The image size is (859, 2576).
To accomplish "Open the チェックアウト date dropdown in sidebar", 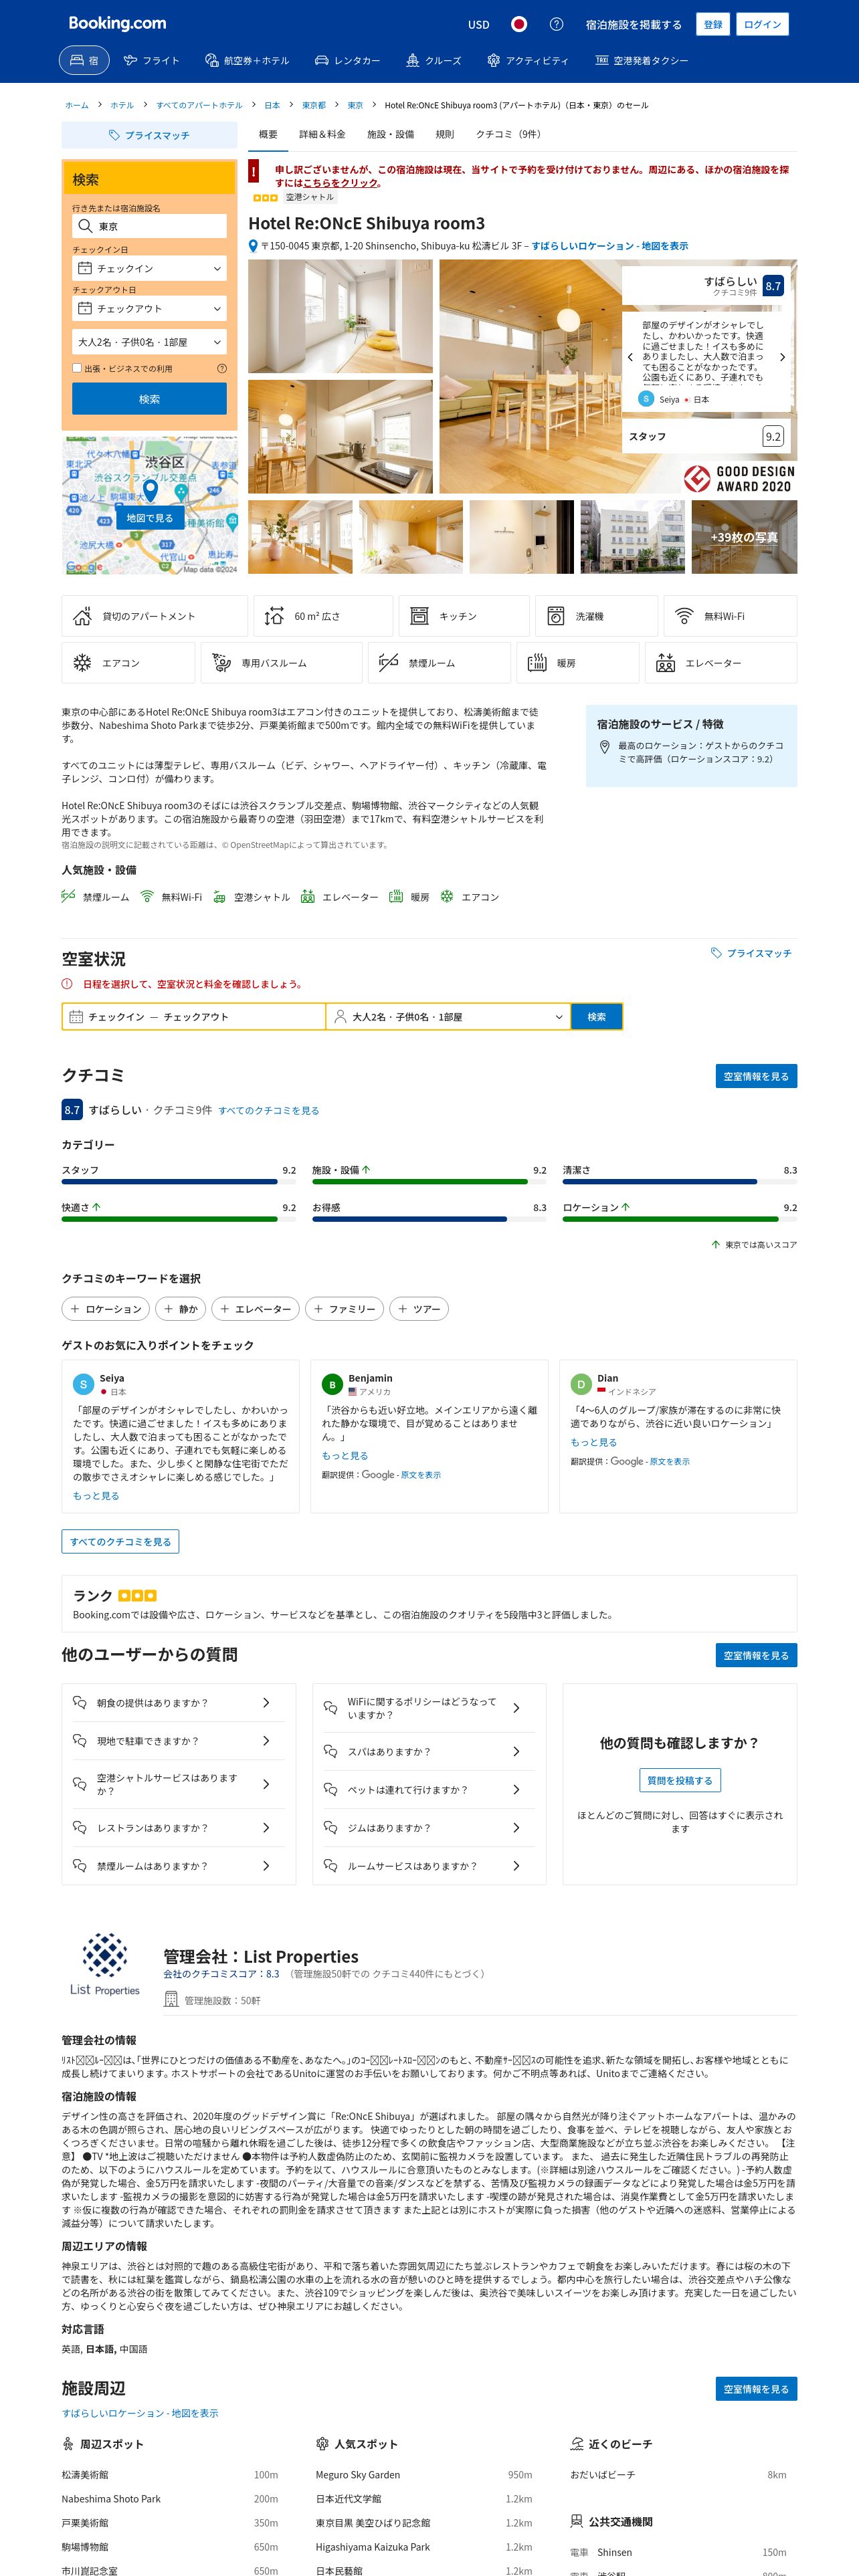I will (149, 308).
